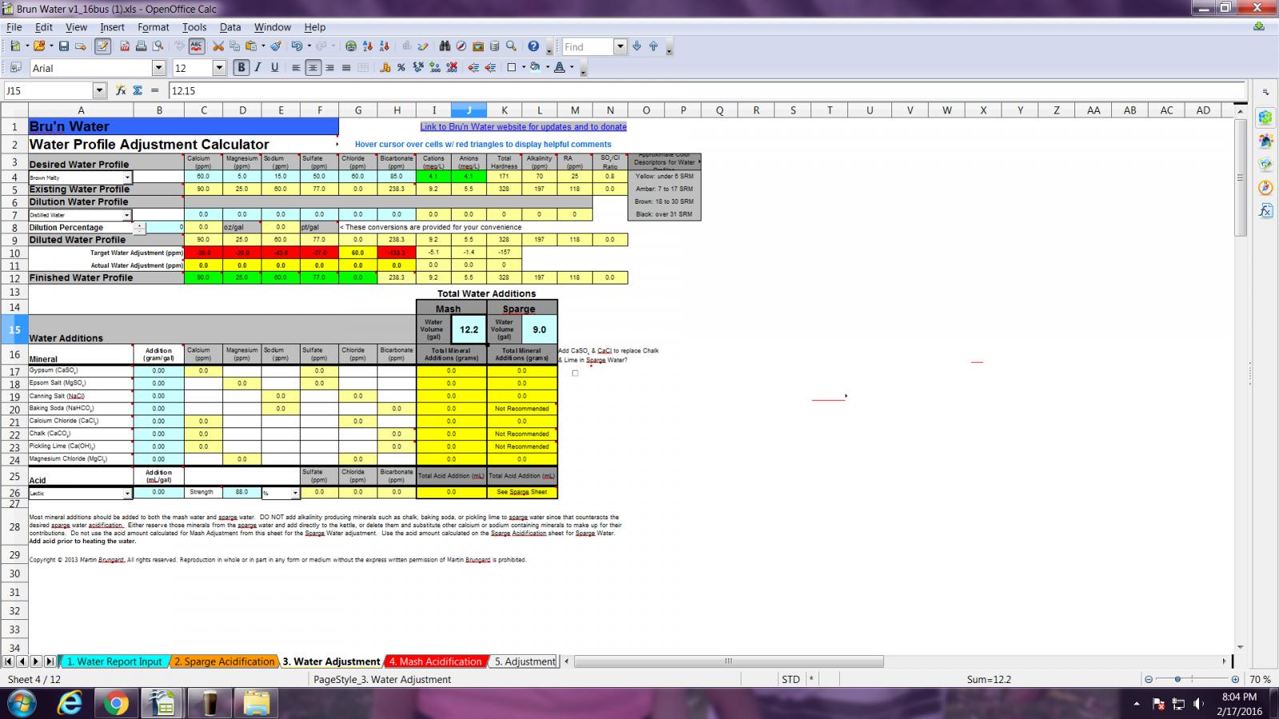This screenshot has height=719, width=1279.
Task: Click the Save document icon
Action: pos(64,46)
